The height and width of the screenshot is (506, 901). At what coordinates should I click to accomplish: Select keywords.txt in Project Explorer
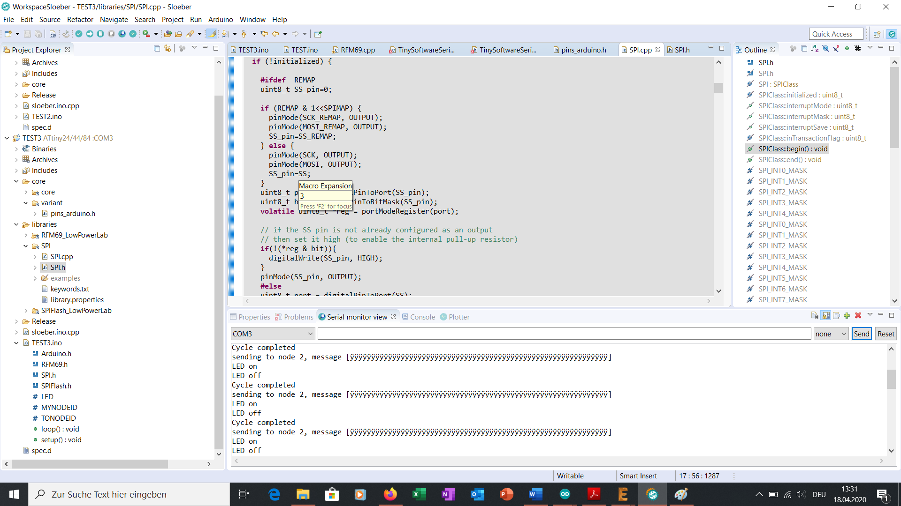click(69, 289)
